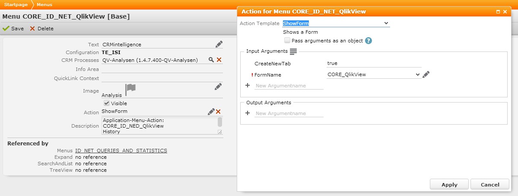The width and height of the screenshot is (518, 196).
Task: Add a new input argument plus icon
Action: 248,85
